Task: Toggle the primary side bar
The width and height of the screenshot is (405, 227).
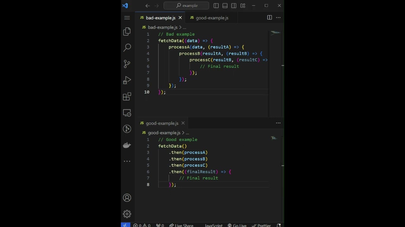Action: point(216,5)
